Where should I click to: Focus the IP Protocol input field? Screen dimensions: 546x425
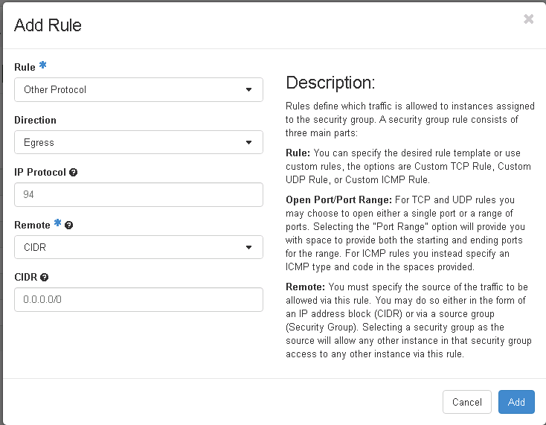pyautogui.click(x=138, y=195)
